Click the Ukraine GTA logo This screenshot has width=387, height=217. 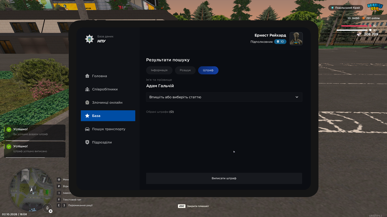375,7
